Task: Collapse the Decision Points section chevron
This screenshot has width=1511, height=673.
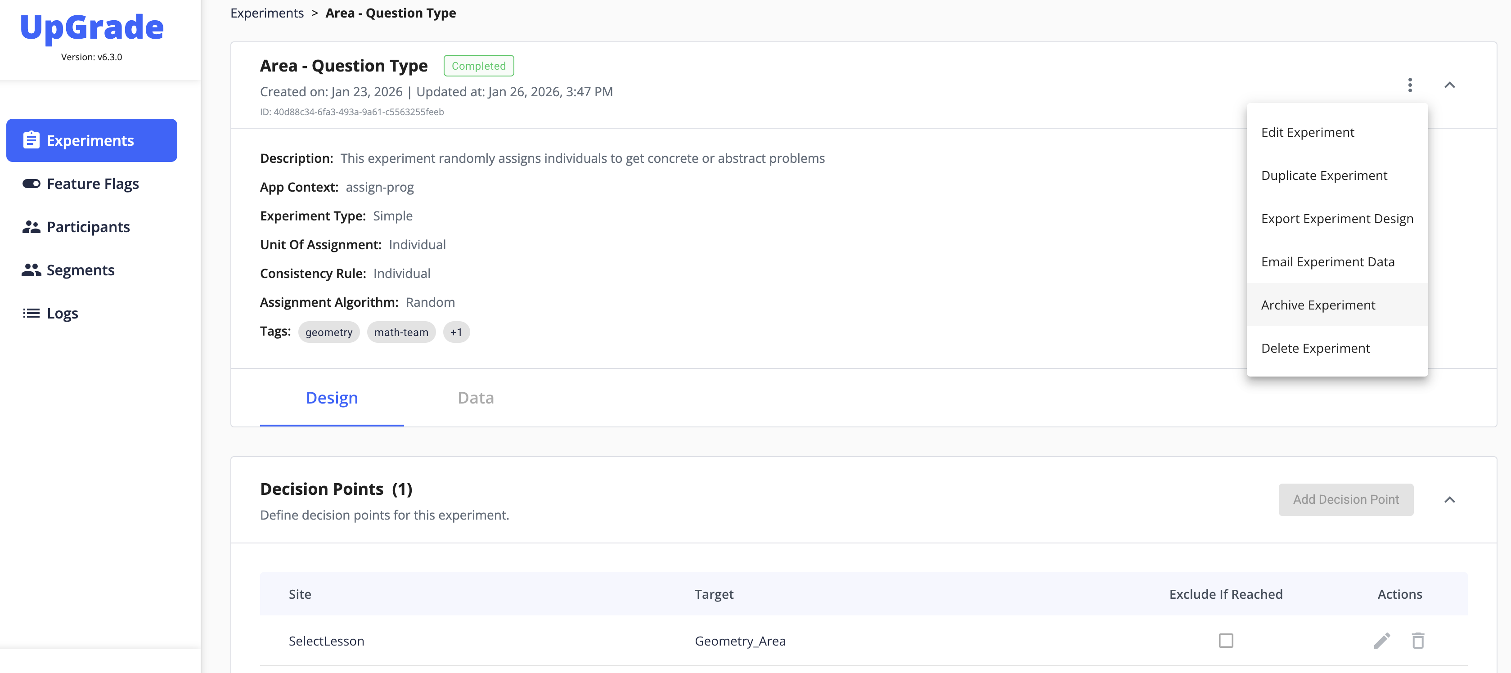Action: [x=1449, y=499]
